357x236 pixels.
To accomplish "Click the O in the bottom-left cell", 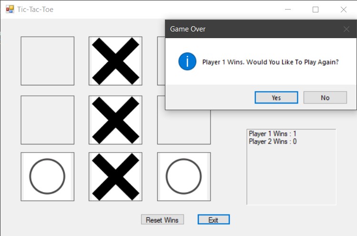I will click(x=47, y=176).
